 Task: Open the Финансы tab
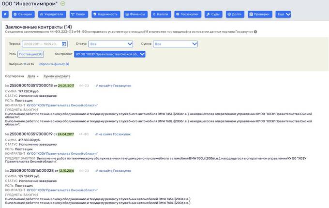click(135, 15)
